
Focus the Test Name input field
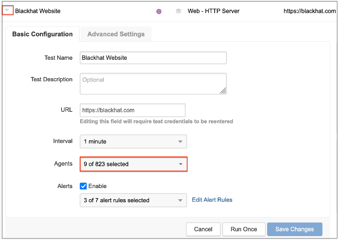click(x=153, y=58)
